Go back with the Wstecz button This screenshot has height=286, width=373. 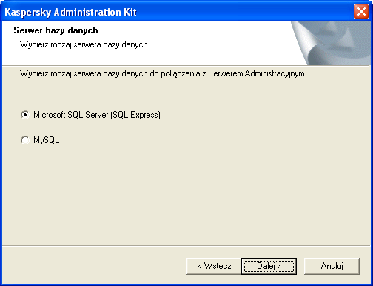click(x=214, y=266)
